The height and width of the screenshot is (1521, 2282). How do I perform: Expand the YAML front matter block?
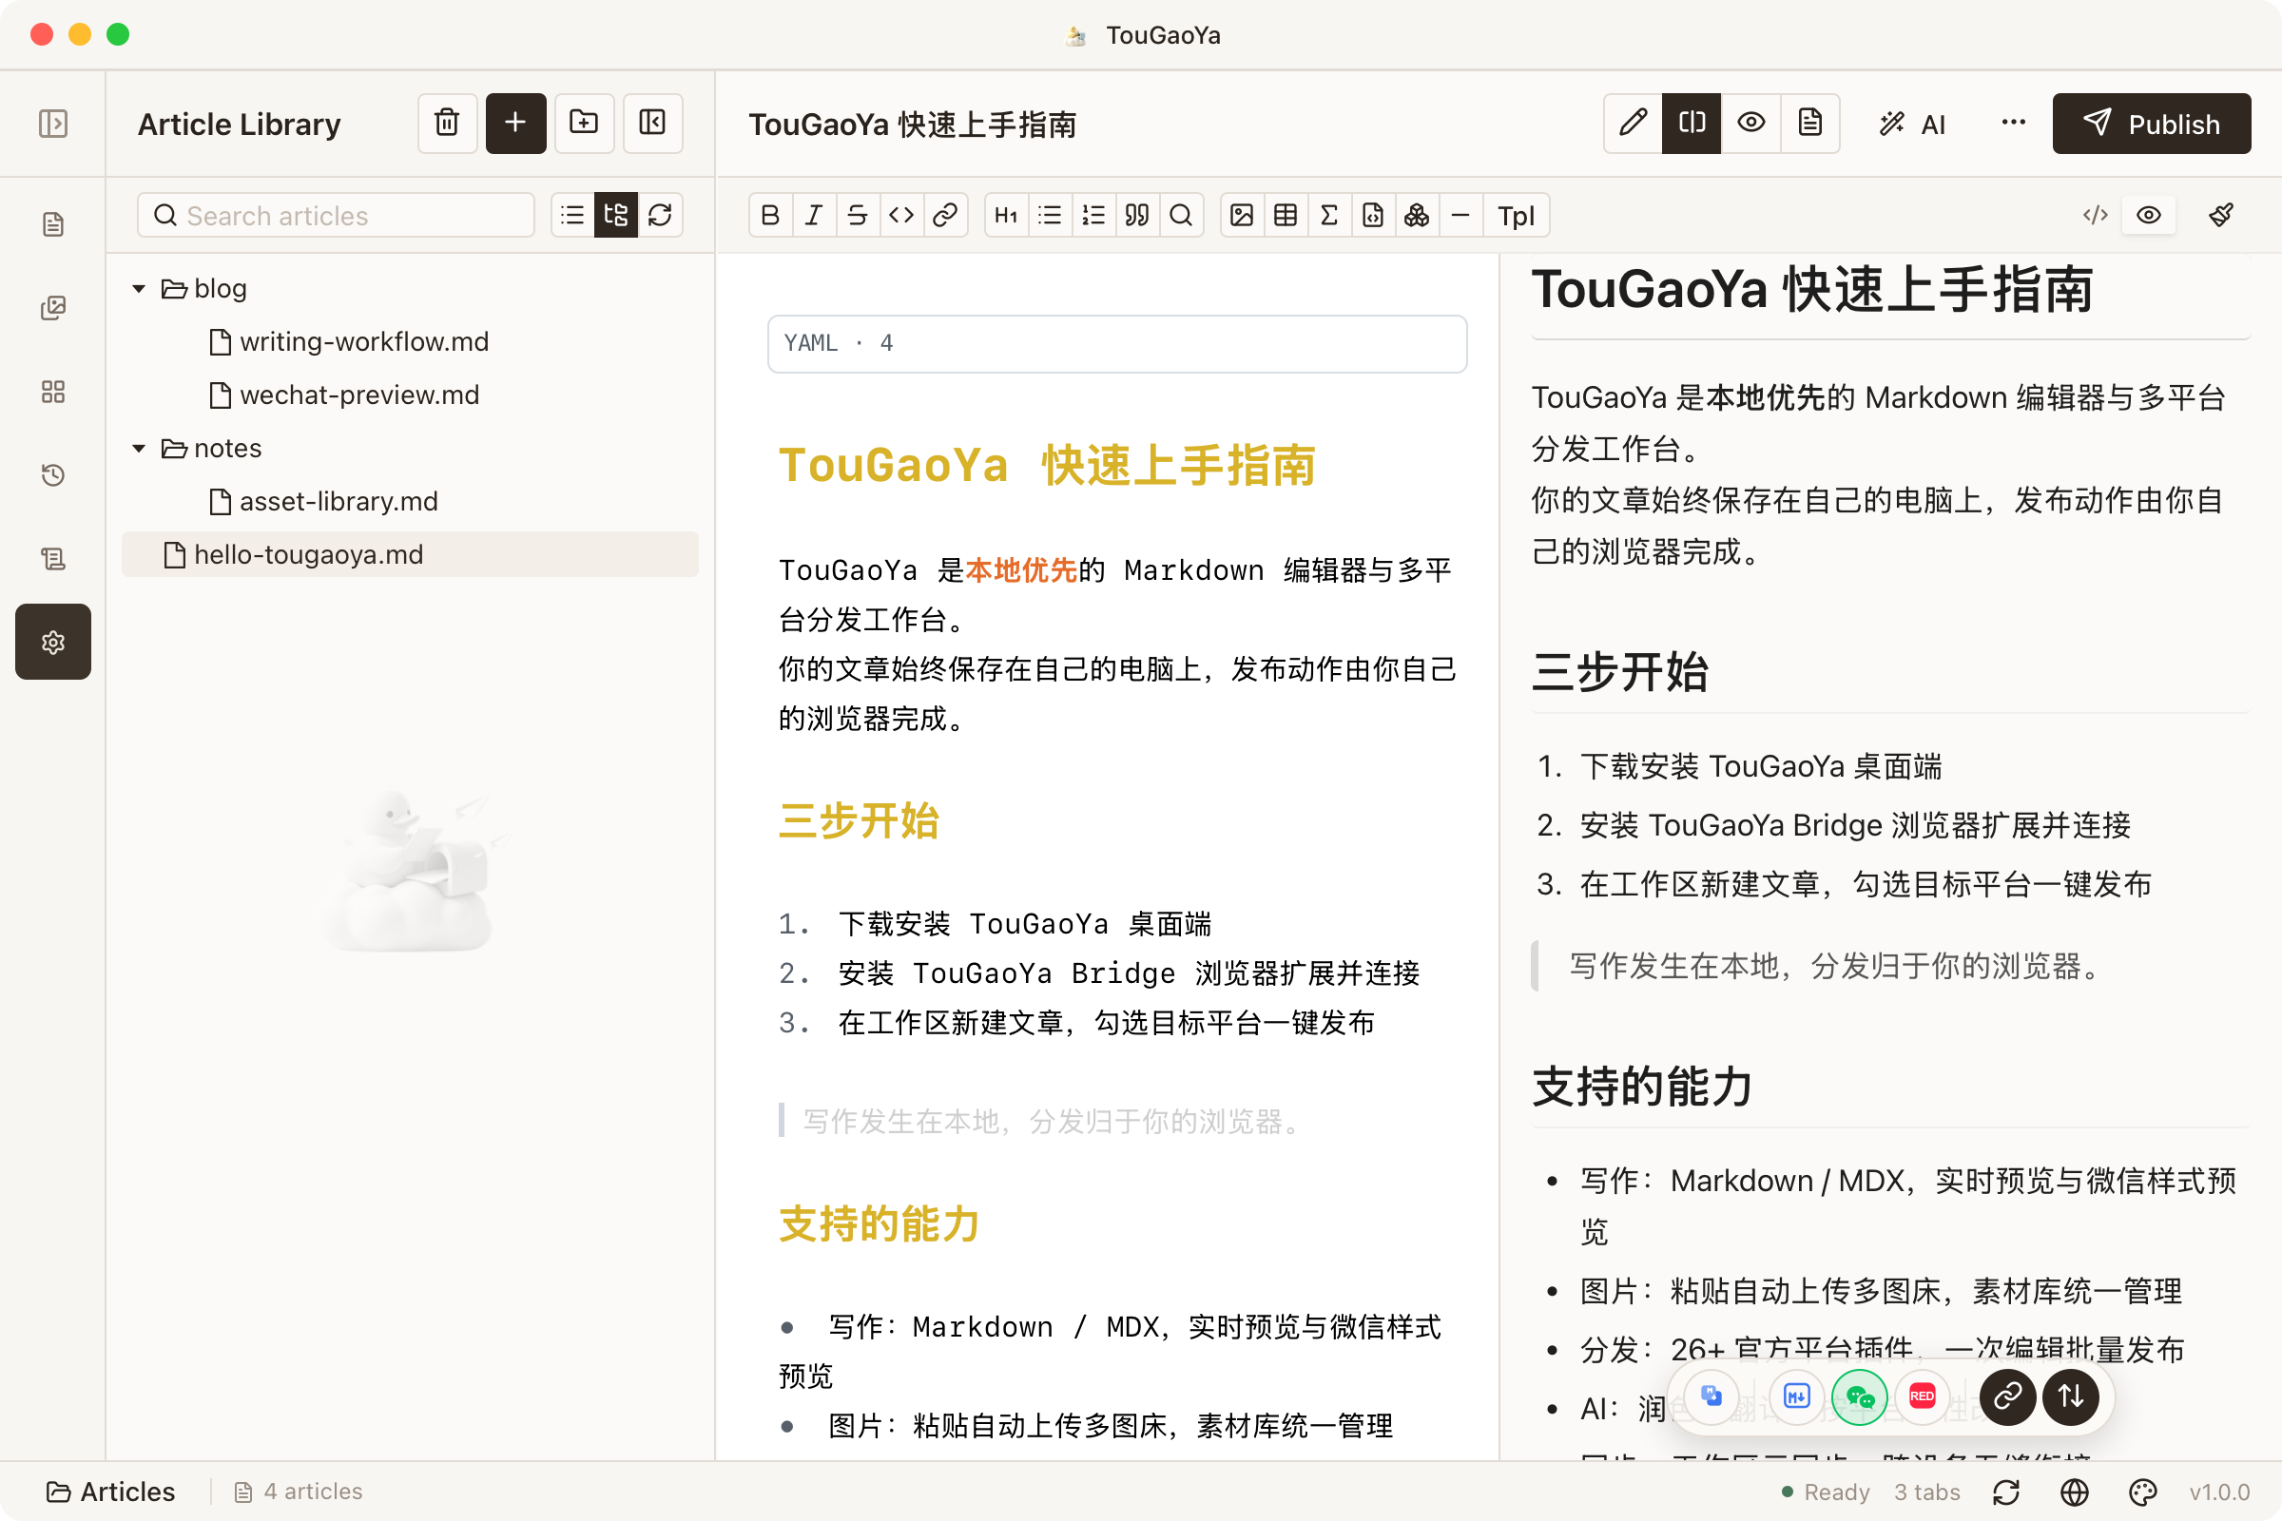(1116, 343)
